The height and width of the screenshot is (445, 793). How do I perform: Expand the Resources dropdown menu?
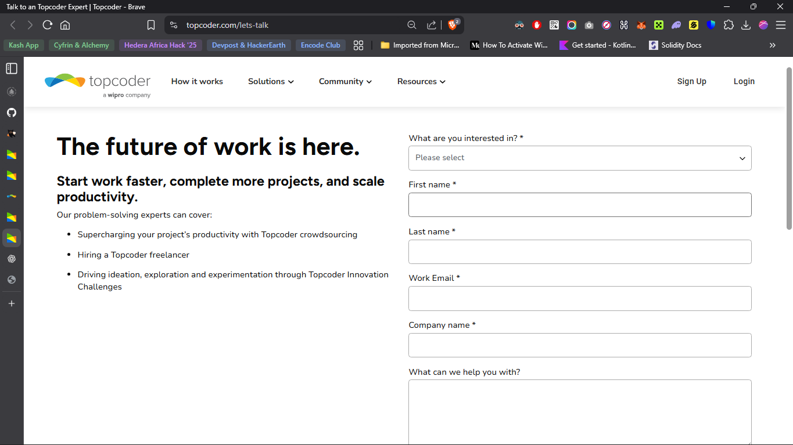(421, 82)
